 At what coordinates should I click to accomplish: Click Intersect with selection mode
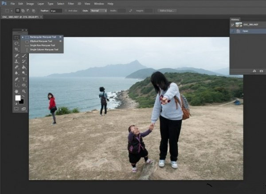click(x=34, y=11)
